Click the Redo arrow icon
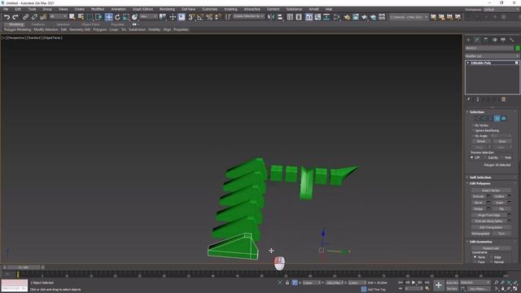The height and width of the screenshot is (293, 521). (x=15, y=16)
